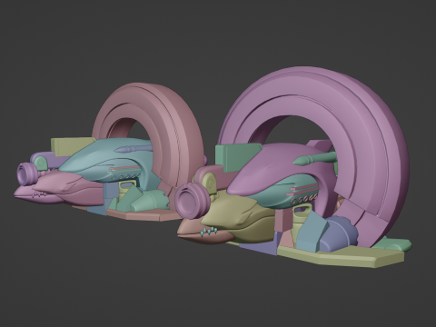The height and width of the screenshot is (327, 436).
Task: Select the teal teeth on right model's jaw
Action: [x=210, y=232]
